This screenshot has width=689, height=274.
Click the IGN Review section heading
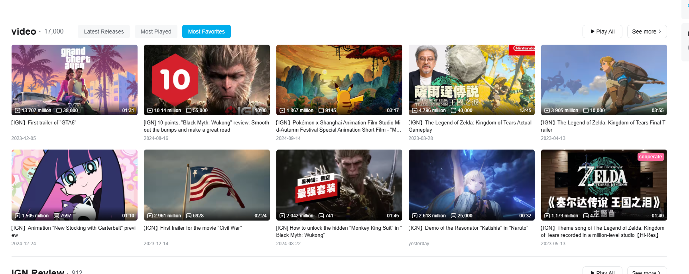[38, 271]
